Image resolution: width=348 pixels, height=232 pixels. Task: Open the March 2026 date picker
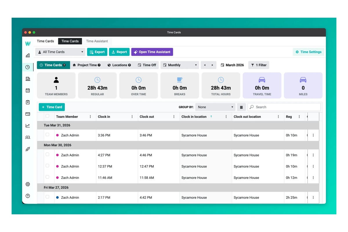232,65
